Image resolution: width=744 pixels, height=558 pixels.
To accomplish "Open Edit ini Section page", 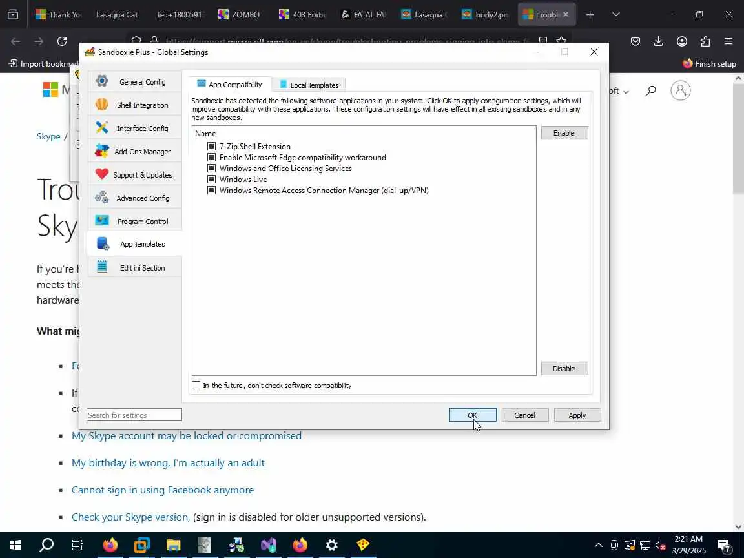I will tap(135, 267).
